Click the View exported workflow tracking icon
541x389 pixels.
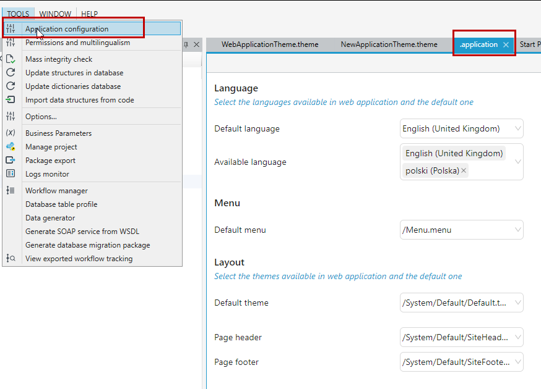[x=11, y=258]
